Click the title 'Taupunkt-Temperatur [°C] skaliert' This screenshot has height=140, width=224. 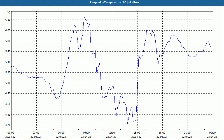click(x=115, y=3)
